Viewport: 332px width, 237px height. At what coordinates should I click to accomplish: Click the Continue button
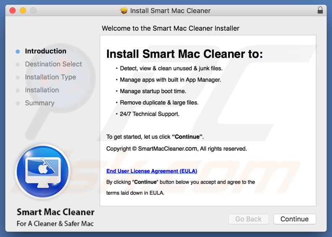coord(295,219)
